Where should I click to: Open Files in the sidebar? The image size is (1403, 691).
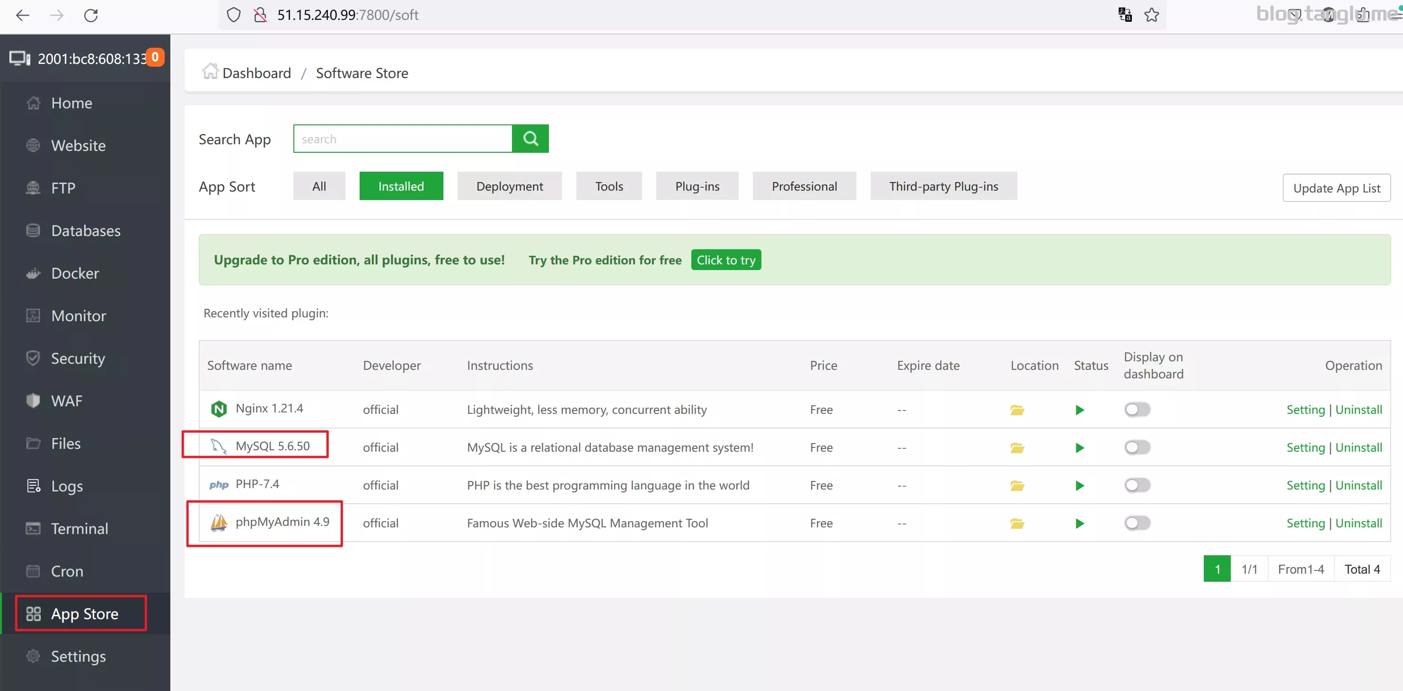[x=85, y=443]
